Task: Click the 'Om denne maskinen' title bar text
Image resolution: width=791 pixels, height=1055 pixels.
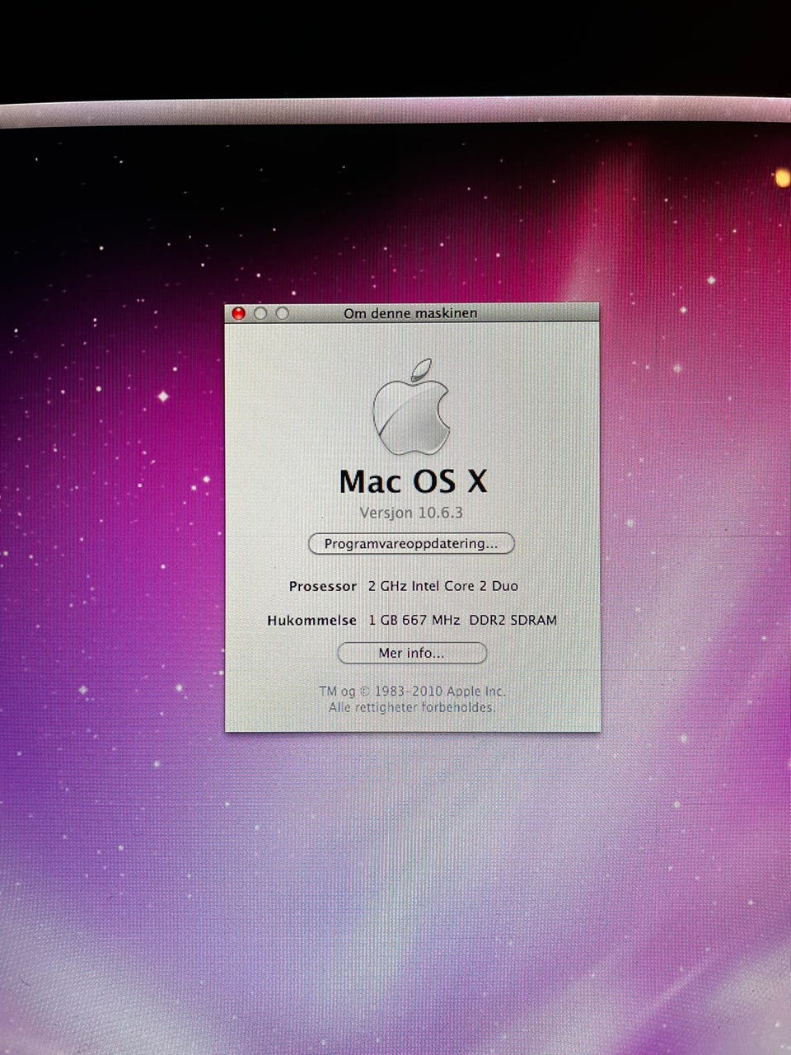Action: (410, 313)
